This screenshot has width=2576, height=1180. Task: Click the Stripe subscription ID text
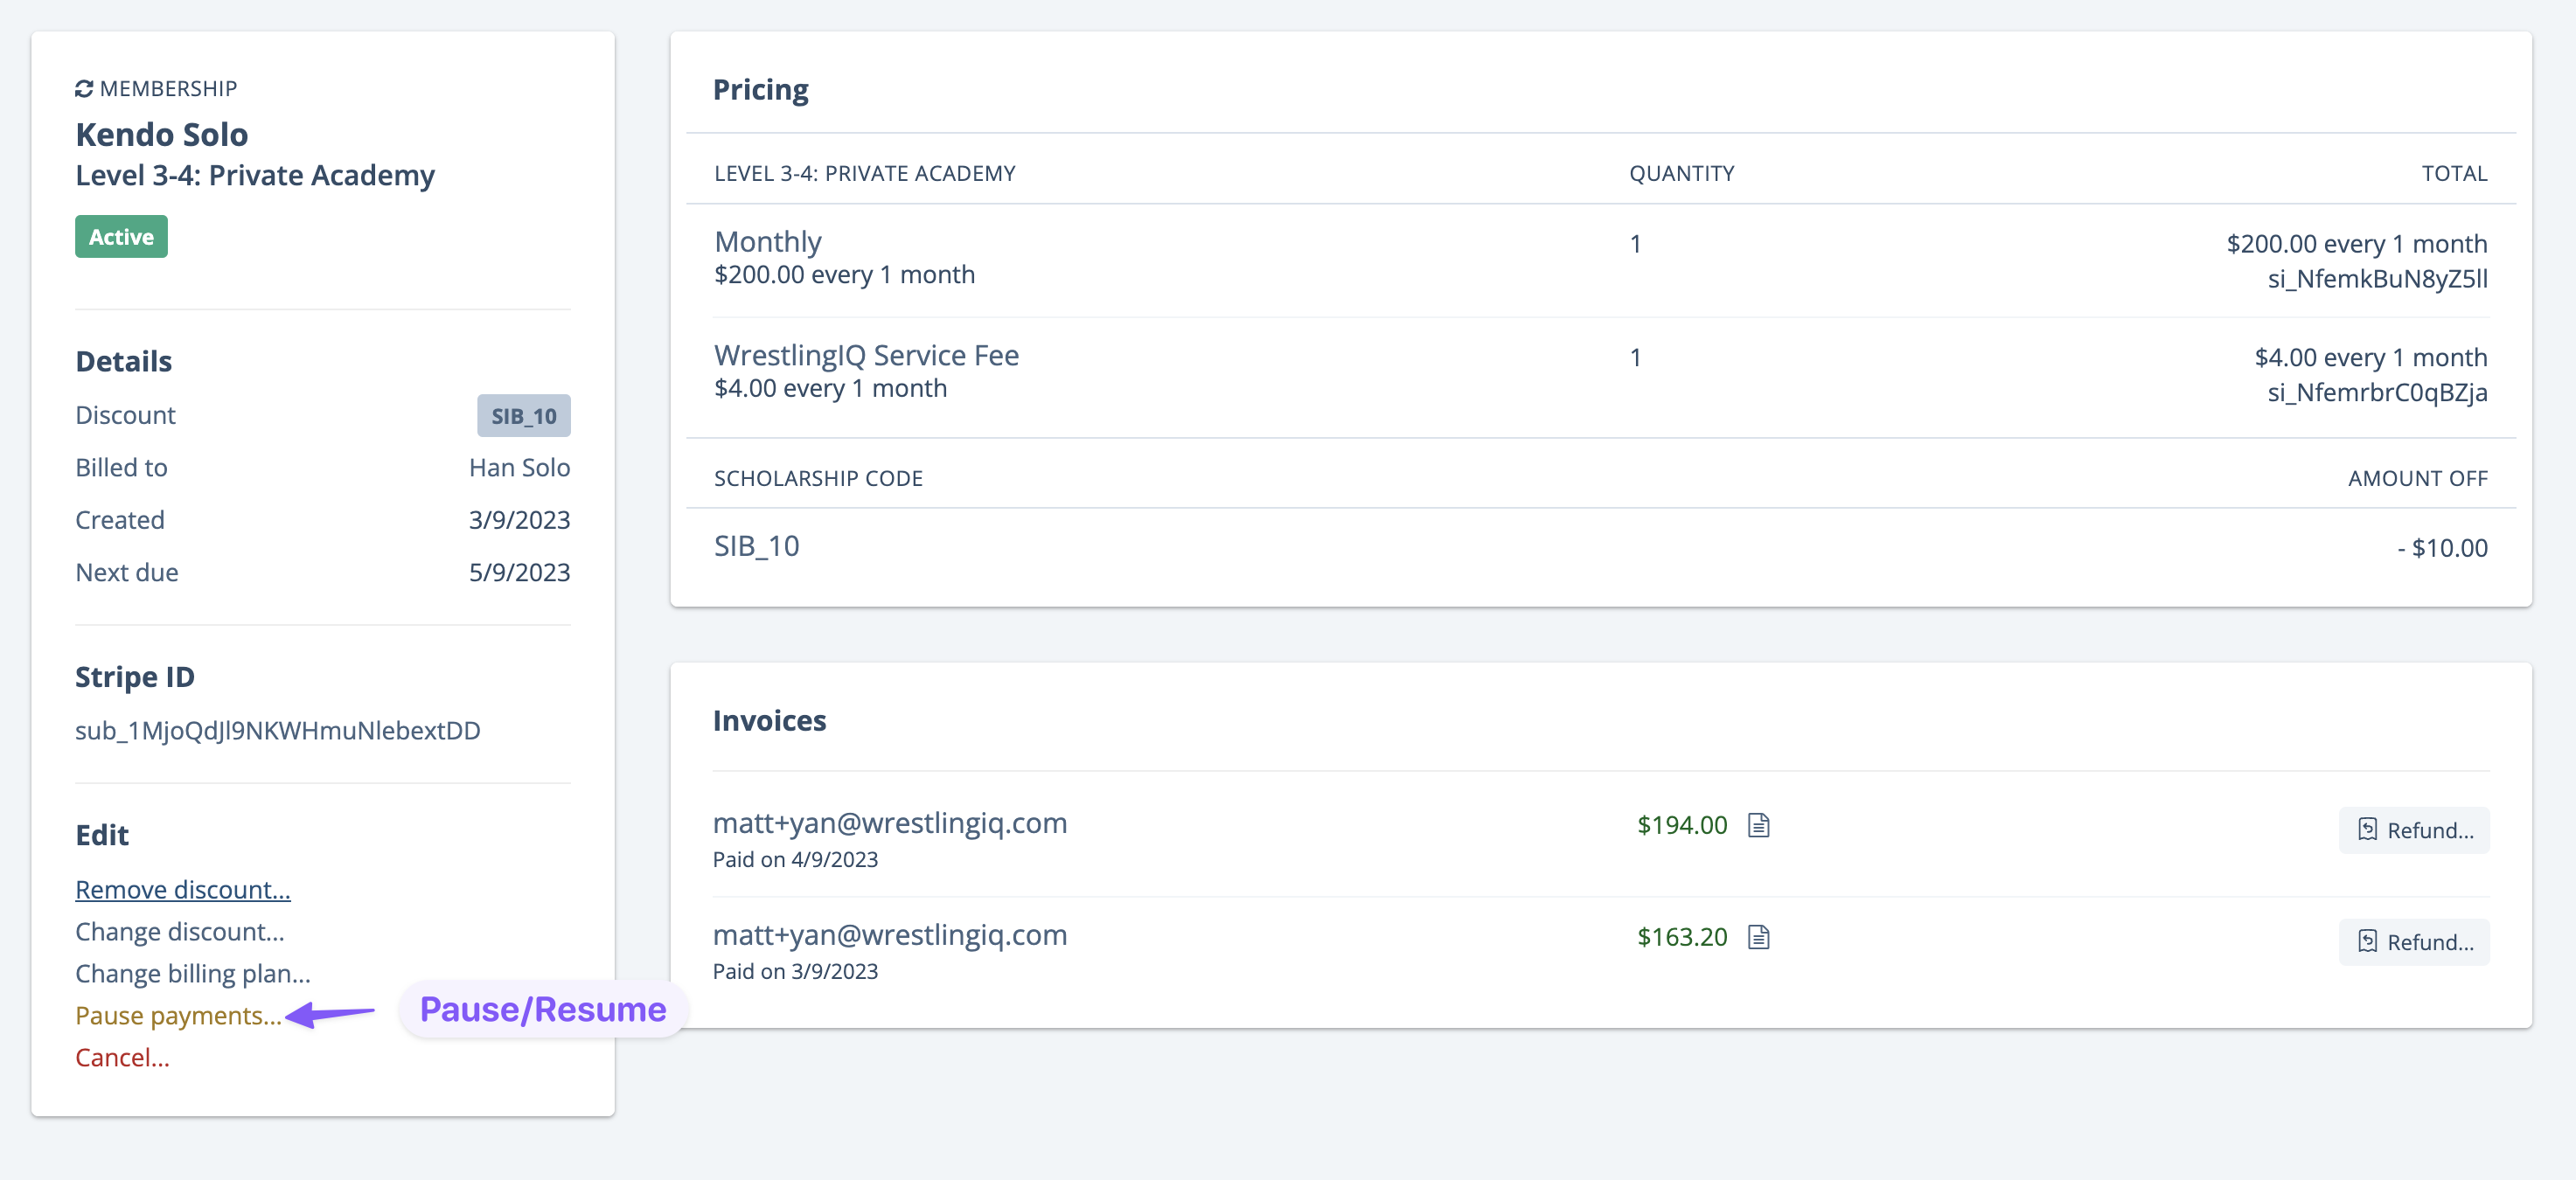(277, 730)
